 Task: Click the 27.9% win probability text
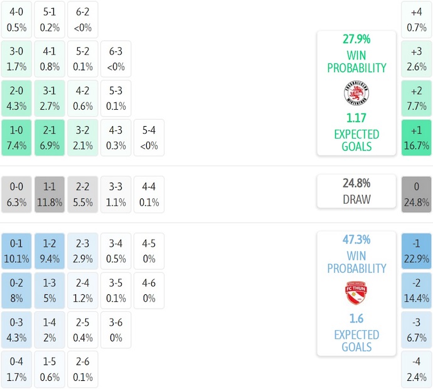356,39
